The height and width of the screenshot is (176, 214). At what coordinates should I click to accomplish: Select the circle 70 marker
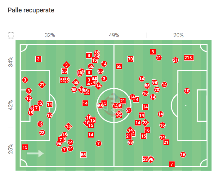[x=157, y=90]
